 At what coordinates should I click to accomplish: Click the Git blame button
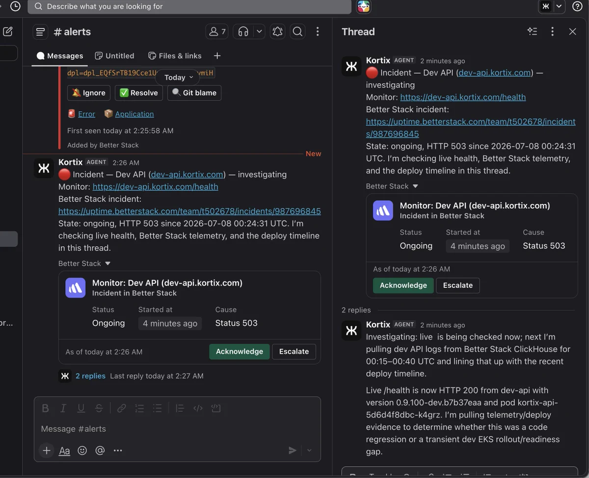(194, 93)
